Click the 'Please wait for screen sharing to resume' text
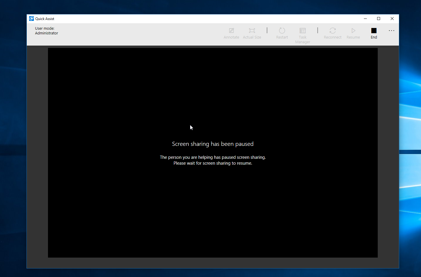 [x=213, y=163]
